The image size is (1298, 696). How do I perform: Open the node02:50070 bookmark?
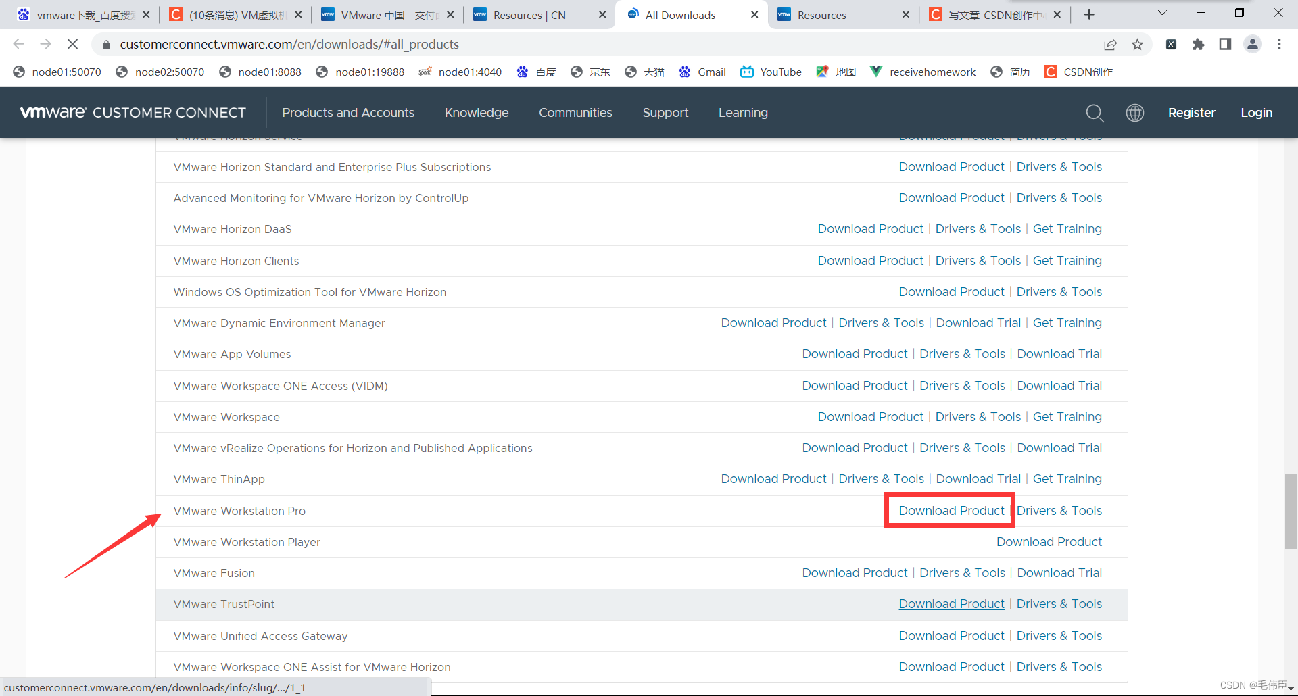(x=160, y=72)
